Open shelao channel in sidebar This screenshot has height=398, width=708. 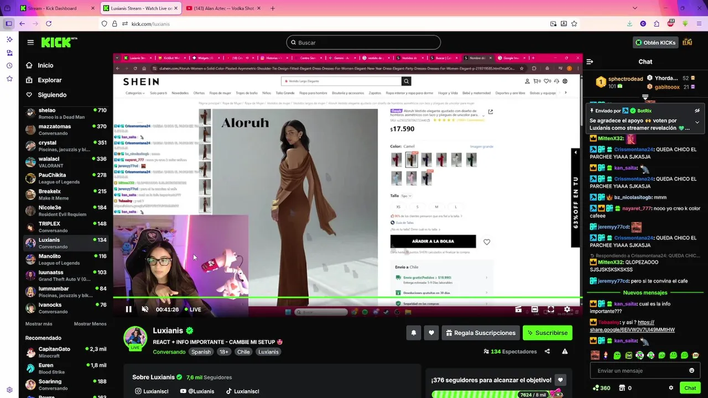tap(66, 114)
